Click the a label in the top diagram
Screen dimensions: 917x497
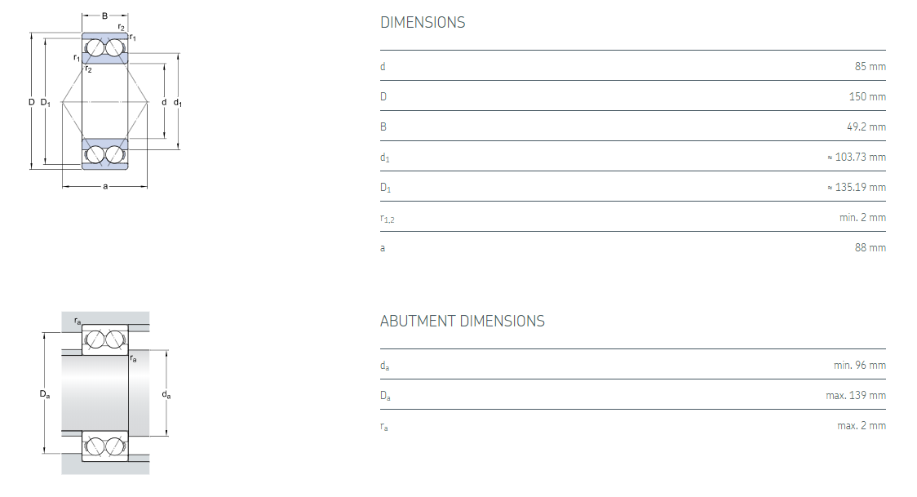pos(105,187)
